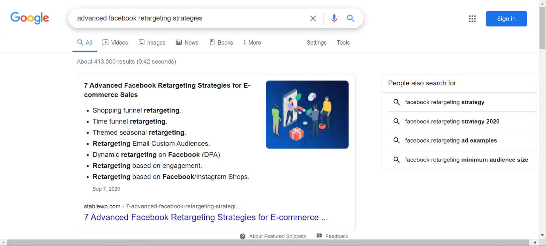Image resolution: width=546 pixels, height=246 pixels.
Task: Click the stablewp.com URL breadcrumb
Action: click(x=162, y=206)
